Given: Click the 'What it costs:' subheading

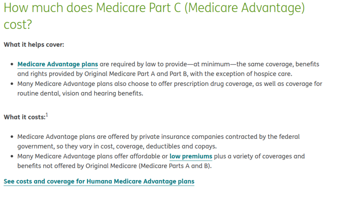Looking at the screenshot, I should [24, 117].
